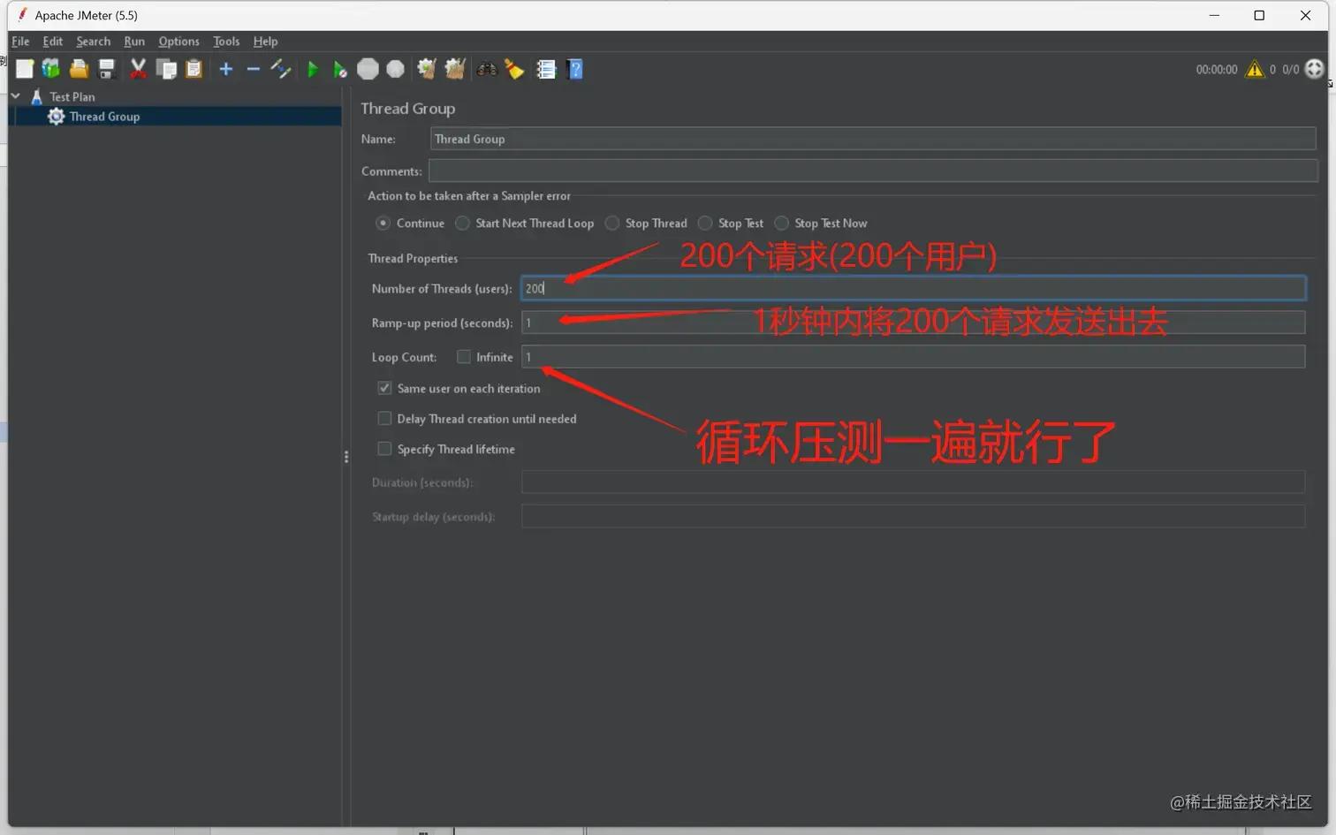This screenshot has width=1336, height=835.
Task: Save the test plan with disk icon
Action: point(107,69)
